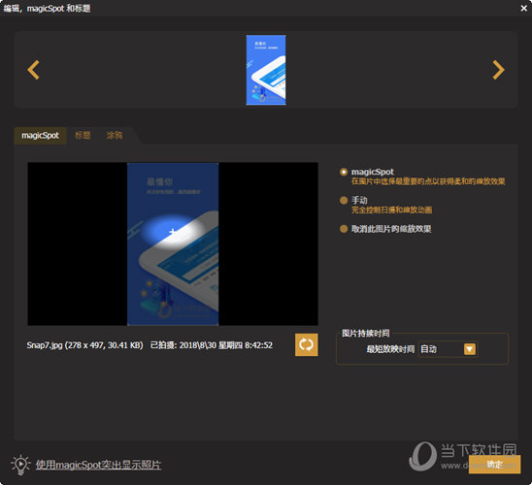
Task: Switch to the magicSpot tab
Action: coord(40,136)
